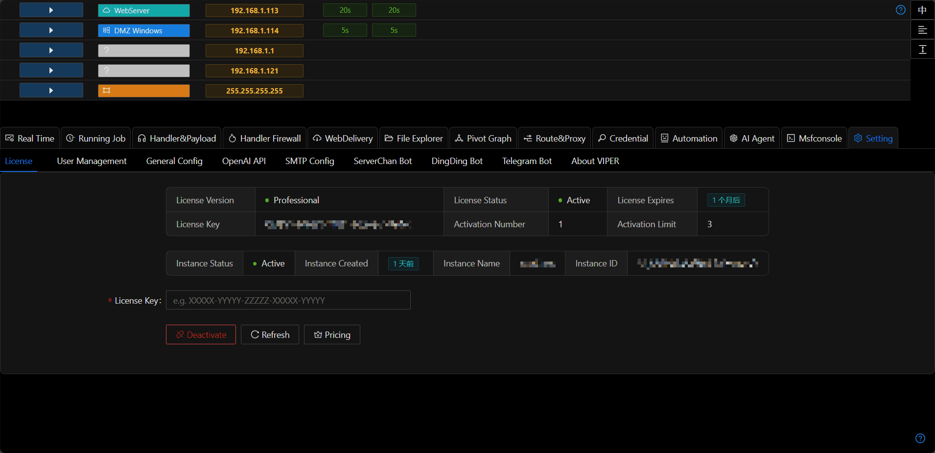
Task: Focus the License Key input field
Action: tap(288, 300)
